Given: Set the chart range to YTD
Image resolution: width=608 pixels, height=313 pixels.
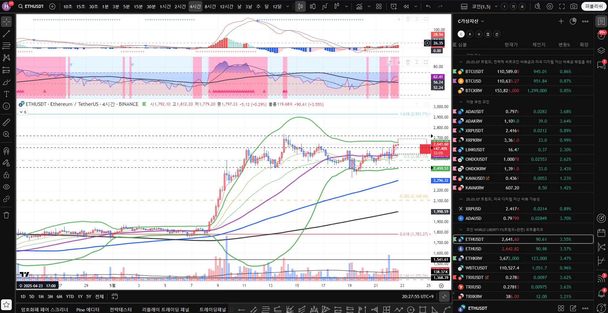Looking at the screenshot, I should (70, 296).
